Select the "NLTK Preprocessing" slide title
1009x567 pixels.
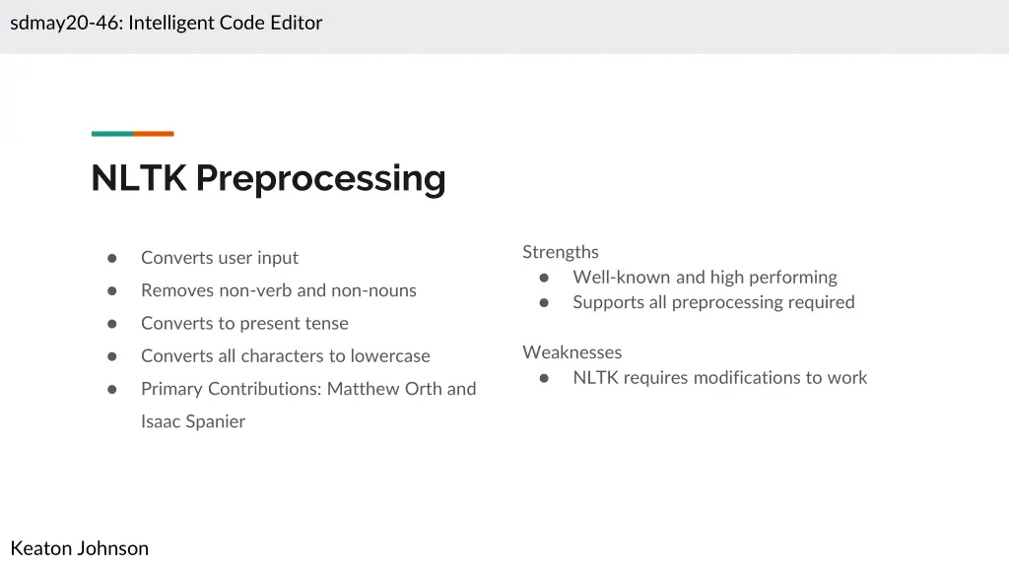[x=268, y=178]
